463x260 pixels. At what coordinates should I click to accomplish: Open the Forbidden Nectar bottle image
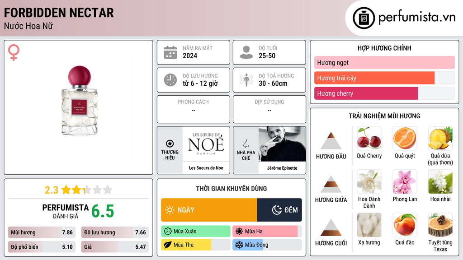[80, 101]
